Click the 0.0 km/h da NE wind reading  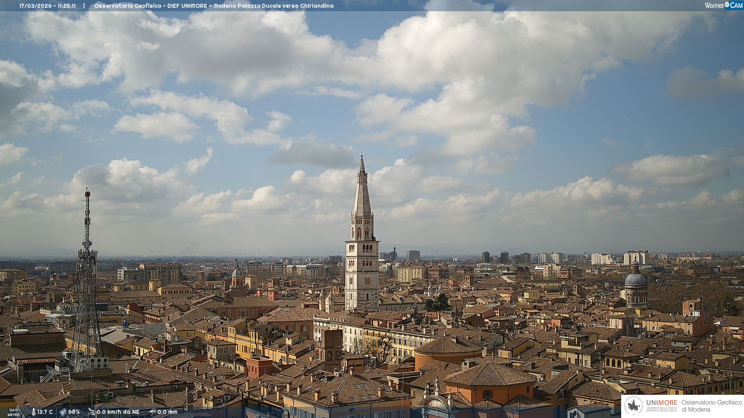[118, 412]
